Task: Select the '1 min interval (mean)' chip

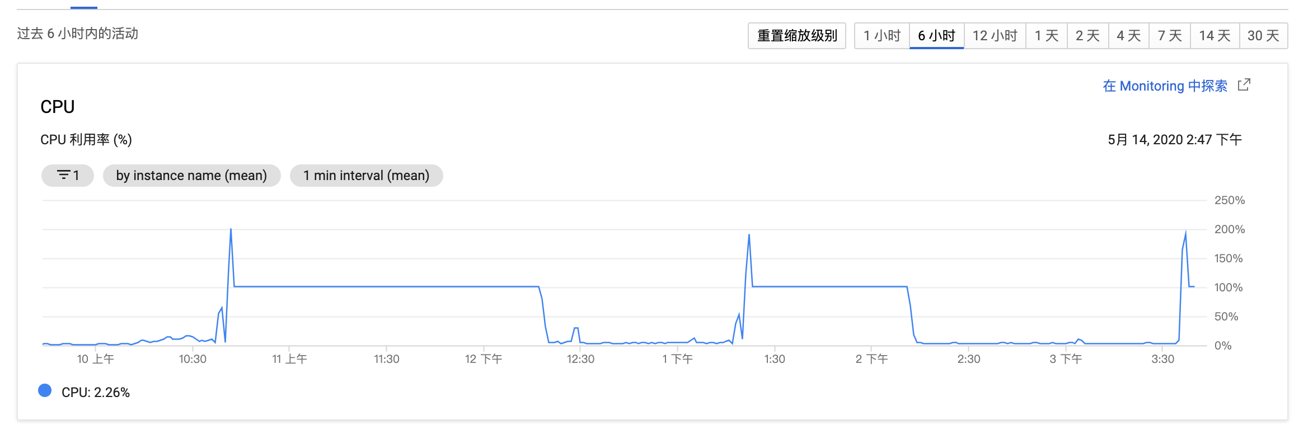Action: (366, 175)
